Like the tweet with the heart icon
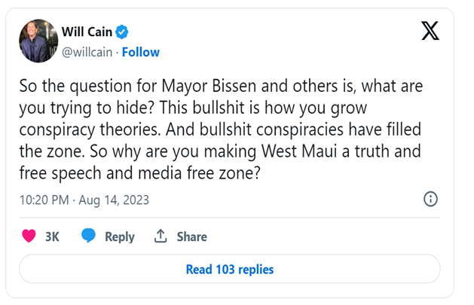 (29, 236)
